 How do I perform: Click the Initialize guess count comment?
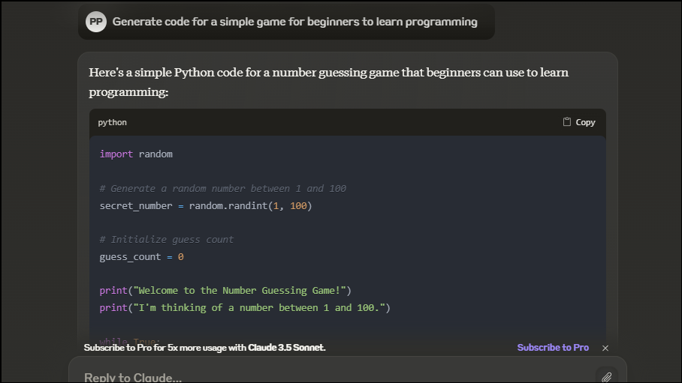(167, 240)
